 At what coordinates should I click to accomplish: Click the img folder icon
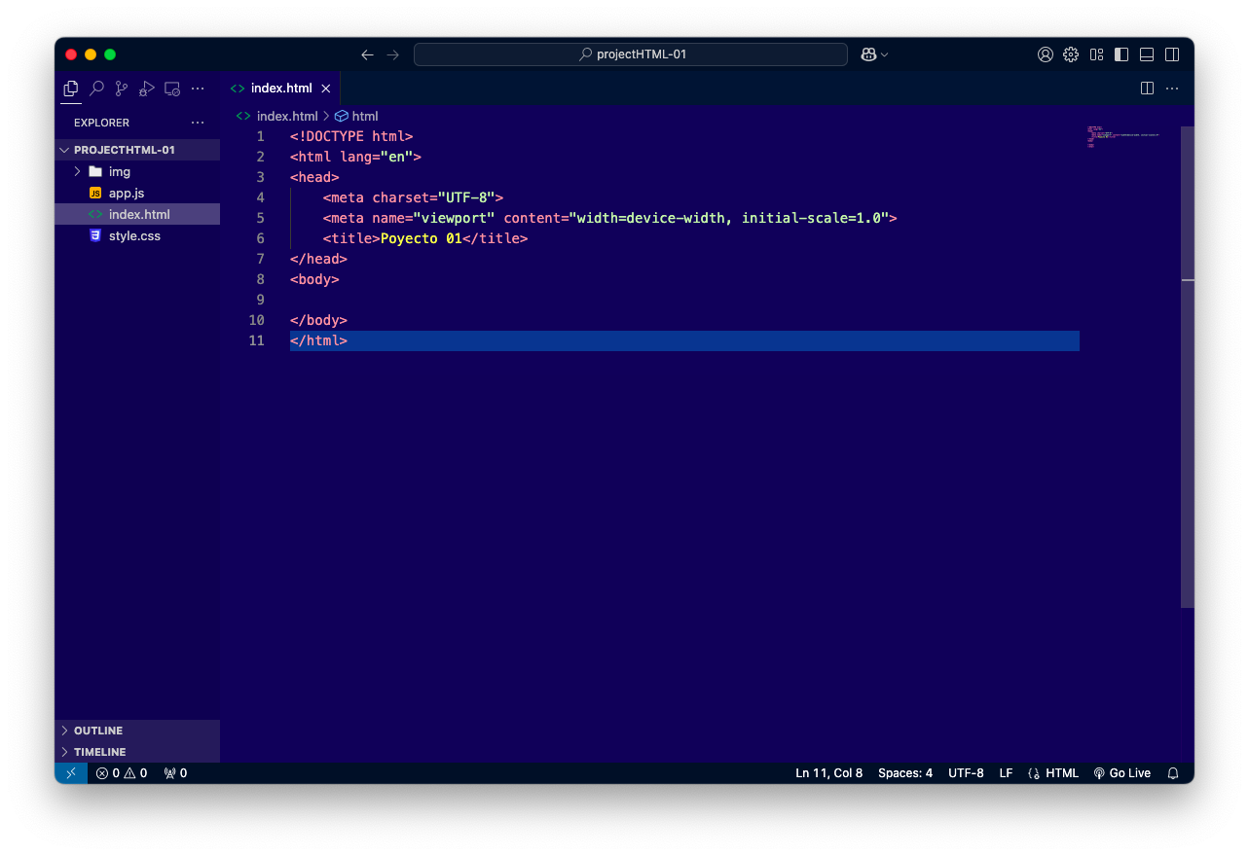tap(95, 171)
